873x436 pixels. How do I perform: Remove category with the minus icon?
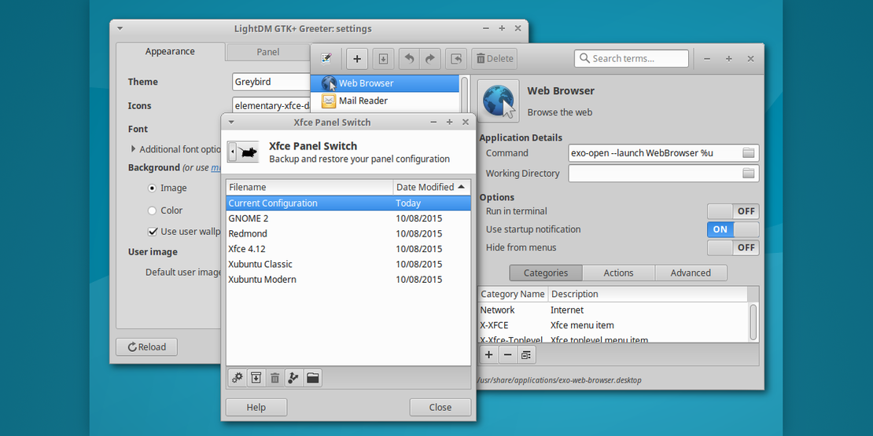click(507, 355)
